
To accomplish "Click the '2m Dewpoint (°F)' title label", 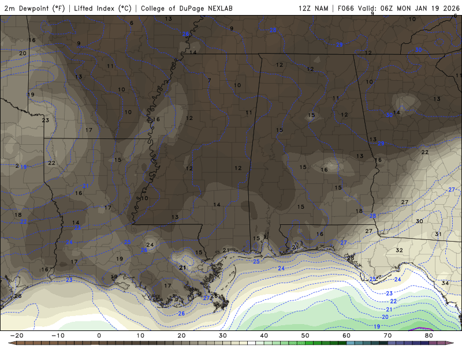I will click(35, 8).
